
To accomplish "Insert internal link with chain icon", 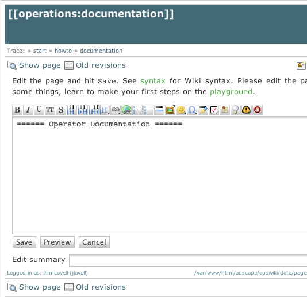I will pyautogui.click(x=116, y=110).
